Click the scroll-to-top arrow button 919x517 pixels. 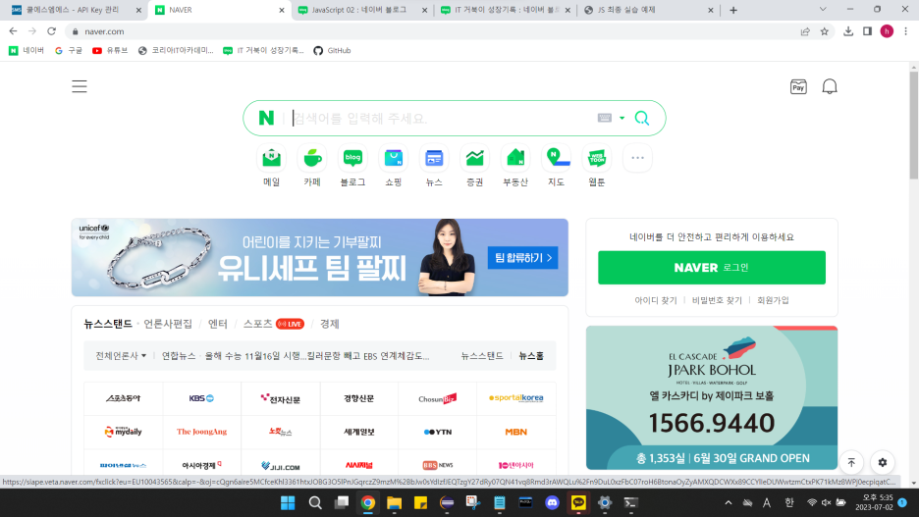(x=851, y=462)
